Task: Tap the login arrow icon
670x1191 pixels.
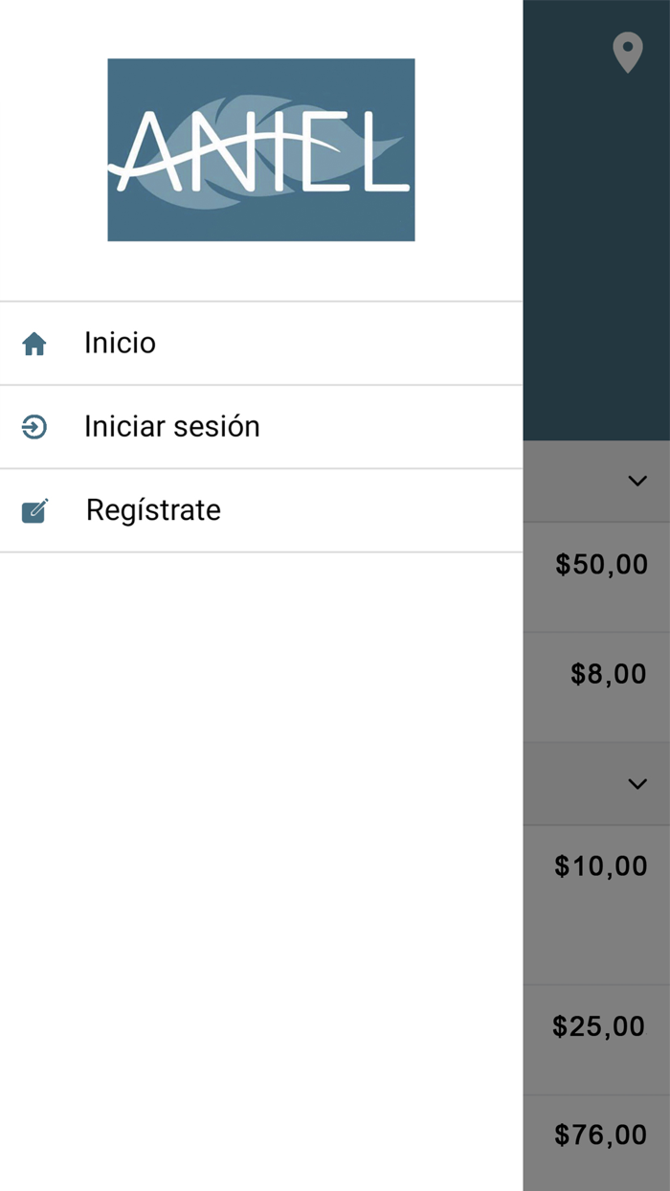Action: click(x=34, y=427)
